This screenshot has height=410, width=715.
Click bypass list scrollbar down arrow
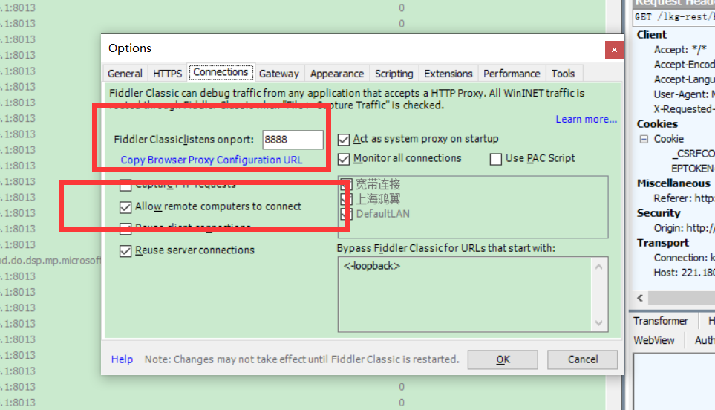click(x=599, y=322)
